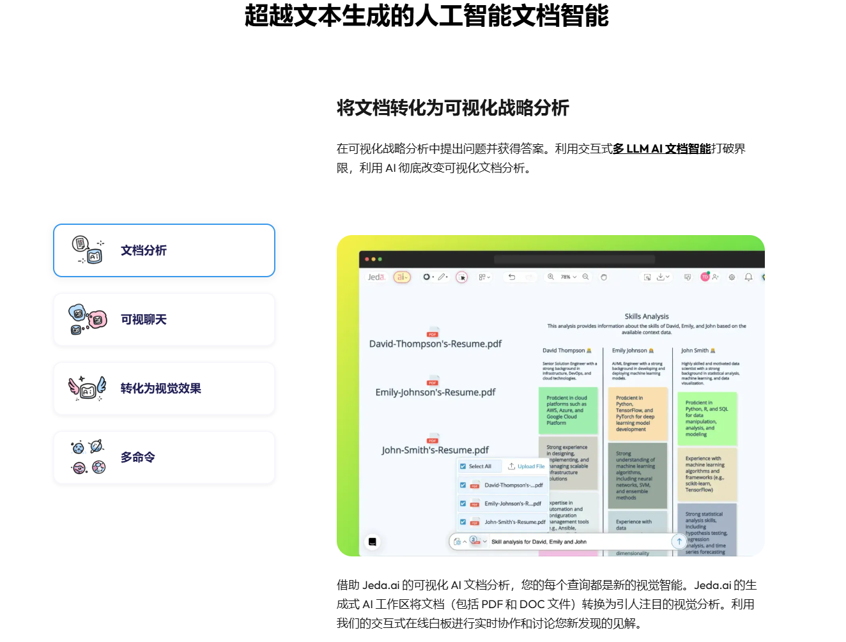The width and height of the screenshot is (846, 642).
Task: Click the notifications bell icon
Action: pos(749,277)
